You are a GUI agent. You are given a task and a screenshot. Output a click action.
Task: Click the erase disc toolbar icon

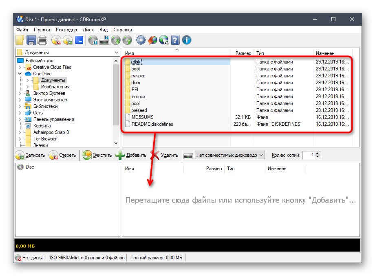pos(56,40)
